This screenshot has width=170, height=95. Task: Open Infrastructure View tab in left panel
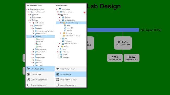[x=40, y=69]
